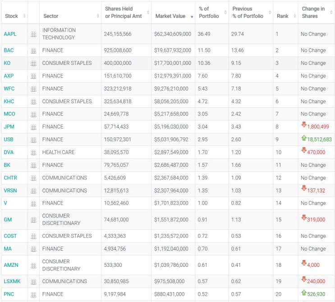Select shares held 925,008,600

coord(118,50)
